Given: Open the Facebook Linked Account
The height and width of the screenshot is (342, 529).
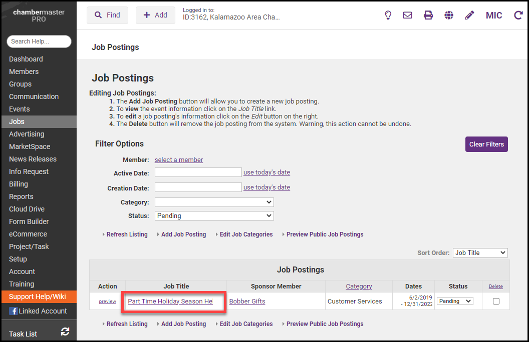Looking at the screenshot, I should [x=38, y=311].
